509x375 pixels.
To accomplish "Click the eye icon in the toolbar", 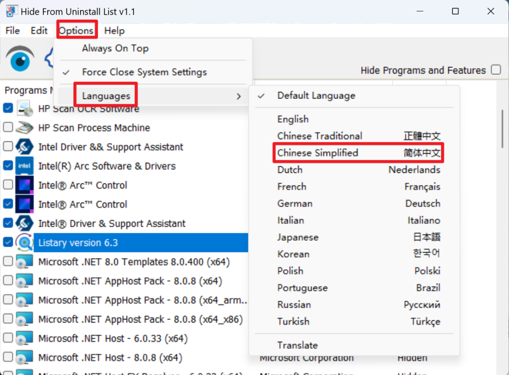I will point(20,59).
